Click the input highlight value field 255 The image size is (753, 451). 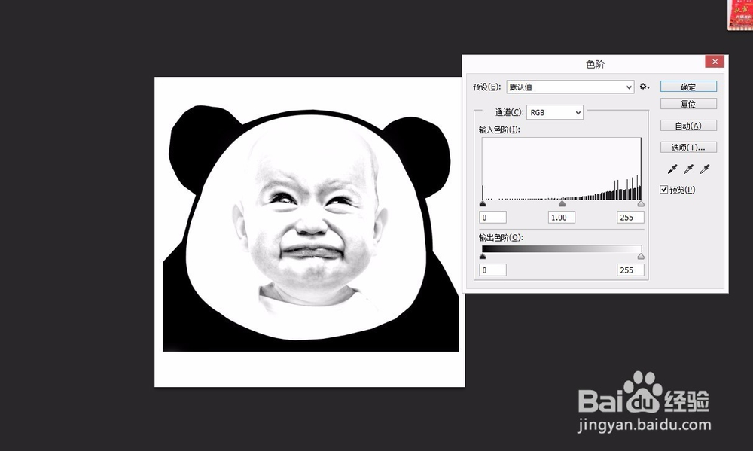(630, 218)
